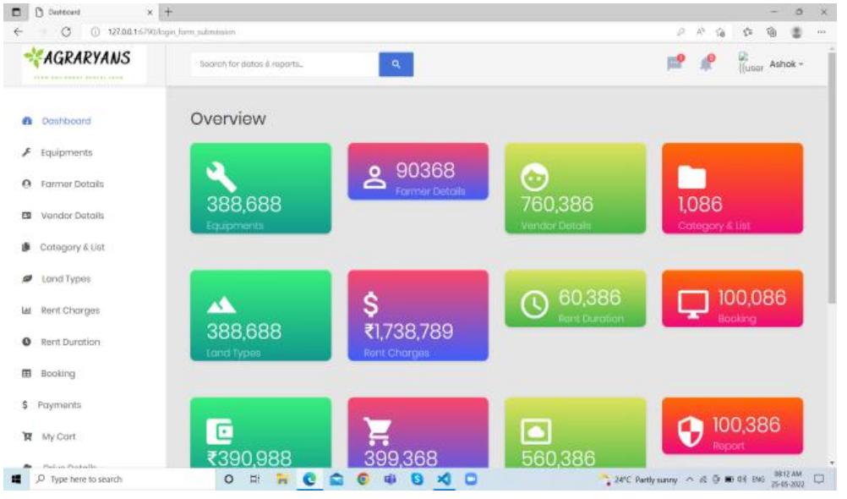Image resolution: width=847 pixels, height=499 pixels.
Task: Open a new browser tab
Action: (x=168, y=11)
